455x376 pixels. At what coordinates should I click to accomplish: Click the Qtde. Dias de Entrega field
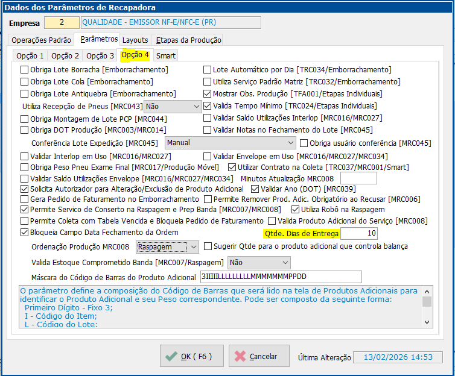(x=359, y=233)
